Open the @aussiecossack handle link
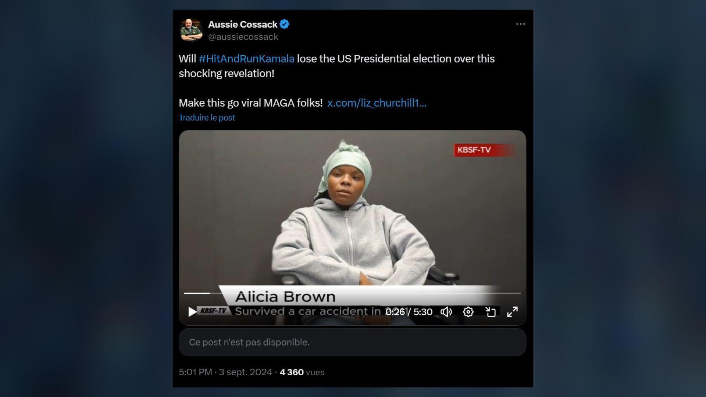The width and height of the screenshot is (706, 397). click(x=243, y=37)
